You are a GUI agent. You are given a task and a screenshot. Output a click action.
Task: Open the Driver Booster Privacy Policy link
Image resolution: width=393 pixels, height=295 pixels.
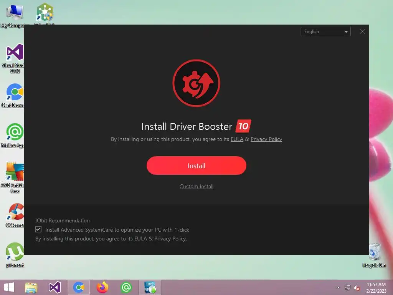point(266,139)
